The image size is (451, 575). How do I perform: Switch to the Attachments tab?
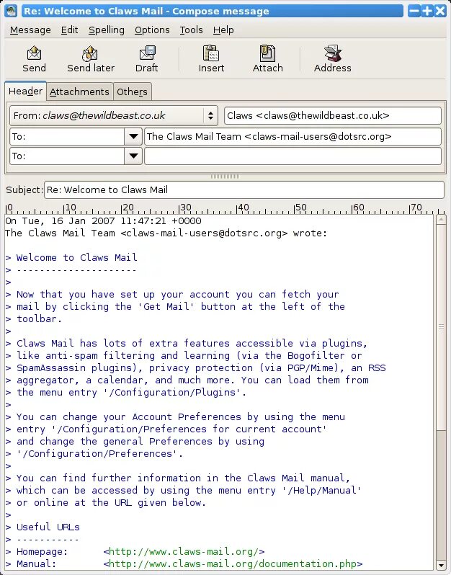(79, 92)
